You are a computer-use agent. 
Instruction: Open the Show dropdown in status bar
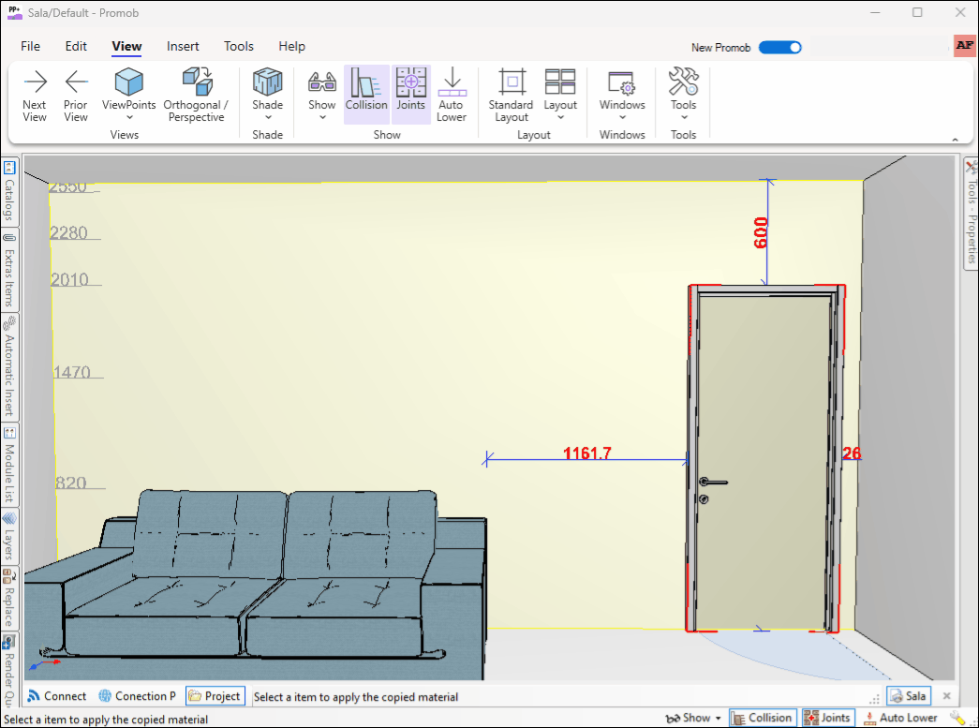point(693,718)
